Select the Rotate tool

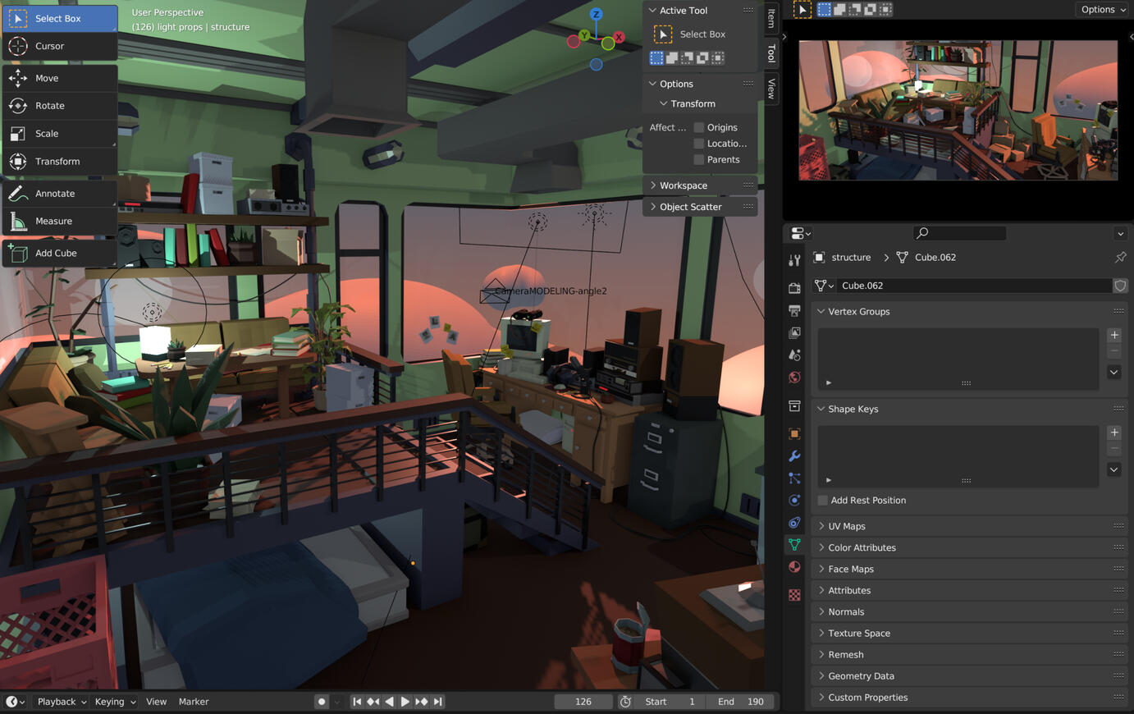coord(49,106)
